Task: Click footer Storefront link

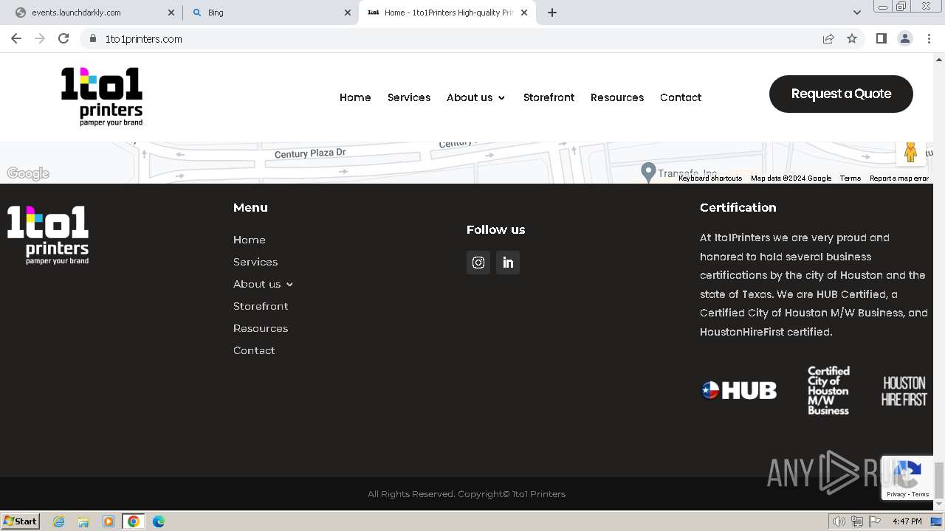Action: (261, 306)
